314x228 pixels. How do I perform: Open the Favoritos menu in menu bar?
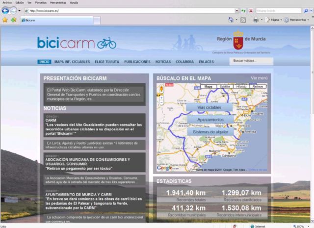39,2
